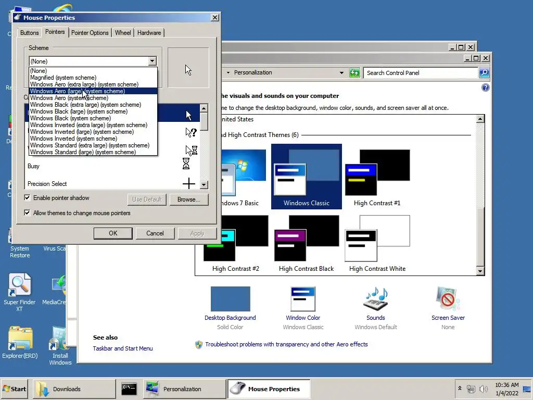This screenshot has width=533, height=400.
Task: Click Cancel in Mouse Properties
Action: tap(155, 233)
